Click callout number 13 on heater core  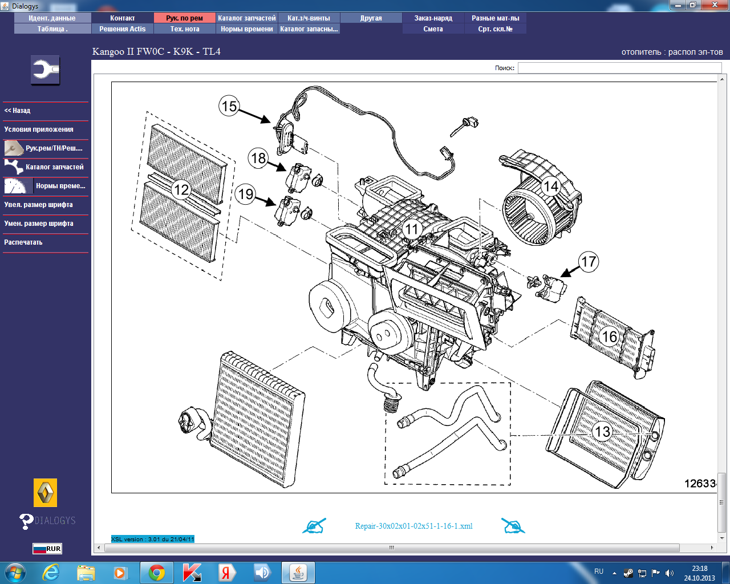point(603,432)
